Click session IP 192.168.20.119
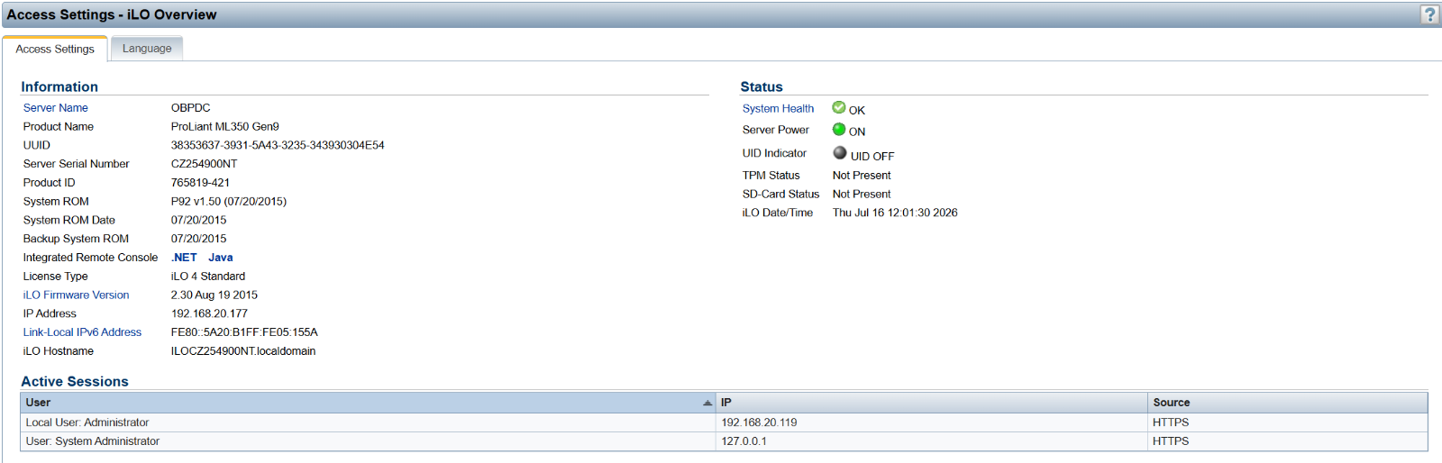The width and height of the screenshot is (1442, 463). click(759, 422)
